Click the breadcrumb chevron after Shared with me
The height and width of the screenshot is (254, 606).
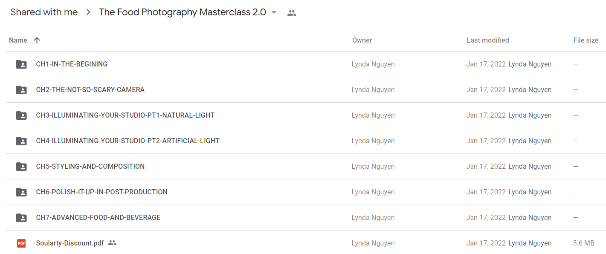click(88, 12)
